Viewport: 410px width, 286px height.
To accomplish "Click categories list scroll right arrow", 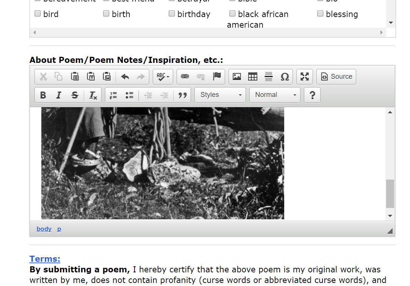I will 382,33.
